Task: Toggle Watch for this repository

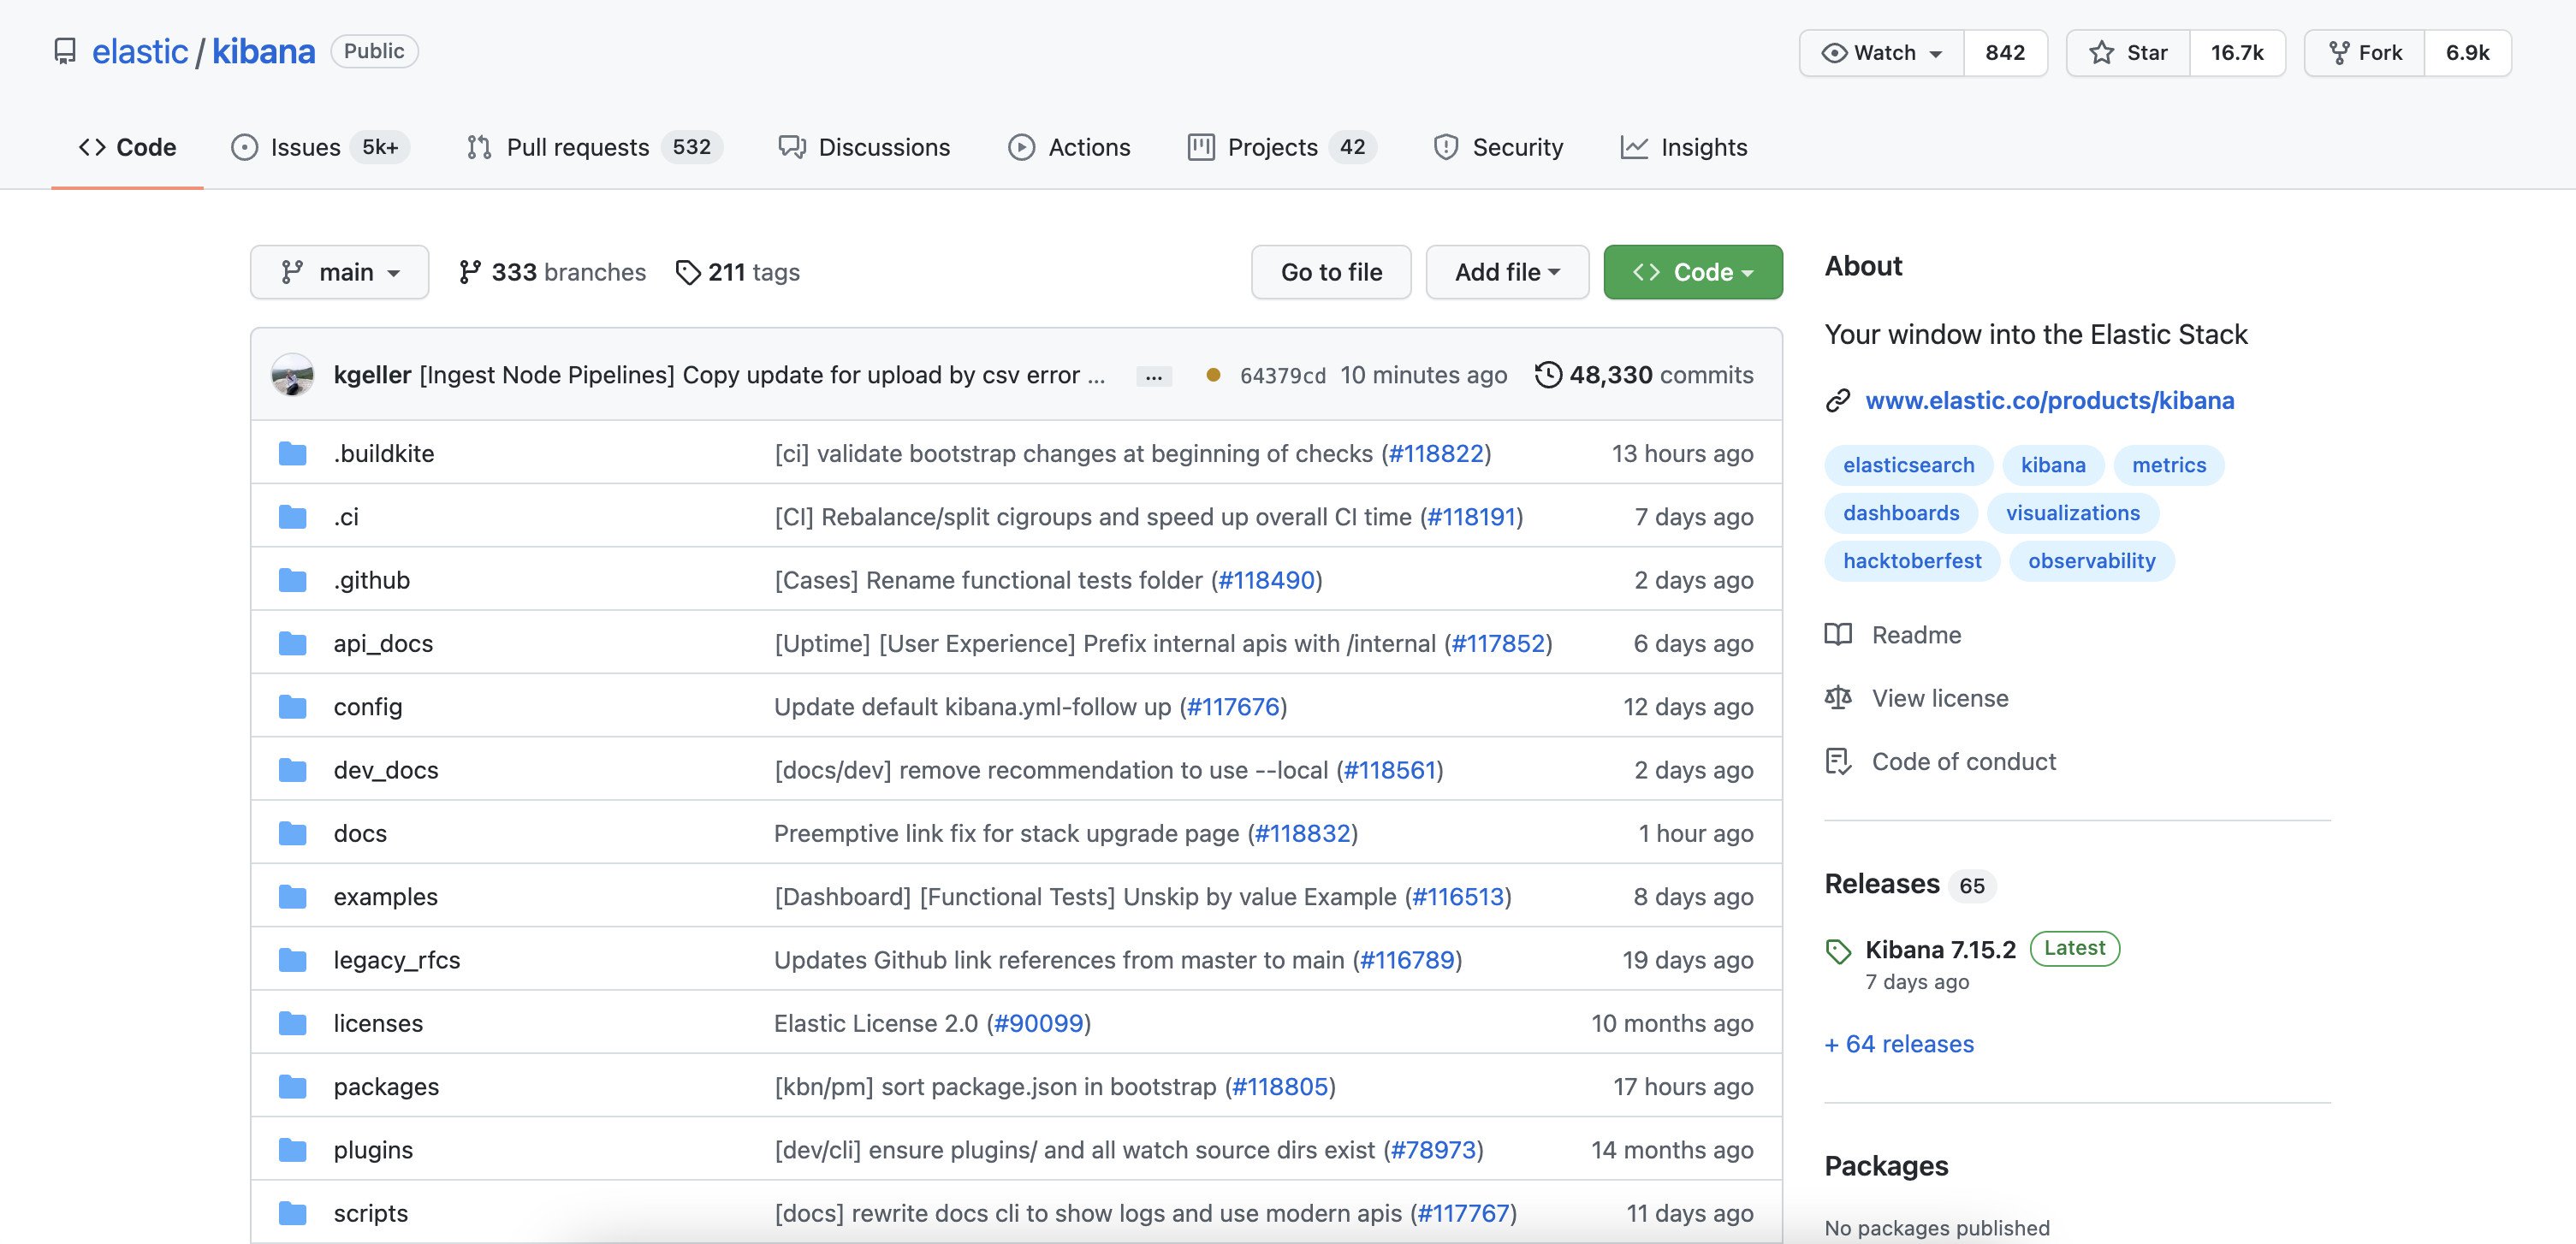Action: (1881, 53)
